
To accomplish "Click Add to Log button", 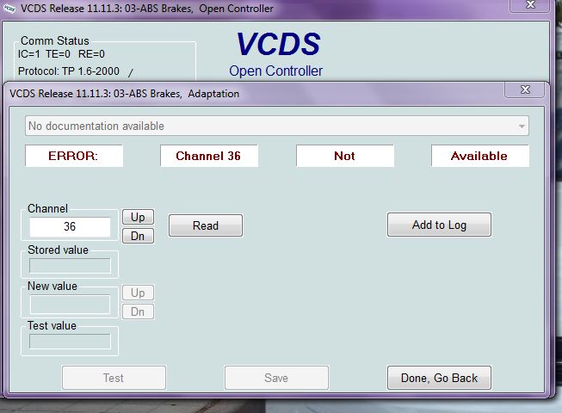I will 439,225.
